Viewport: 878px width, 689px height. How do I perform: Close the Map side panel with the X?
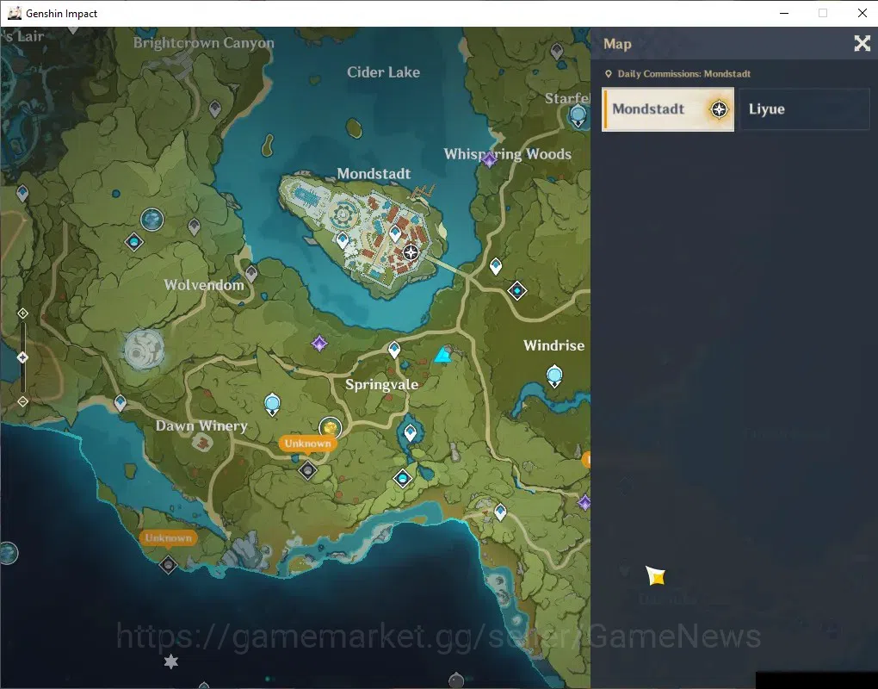(x=862, y=44)
